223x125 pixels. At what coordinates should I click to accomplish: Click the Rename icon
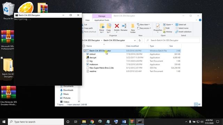(124, 26)
